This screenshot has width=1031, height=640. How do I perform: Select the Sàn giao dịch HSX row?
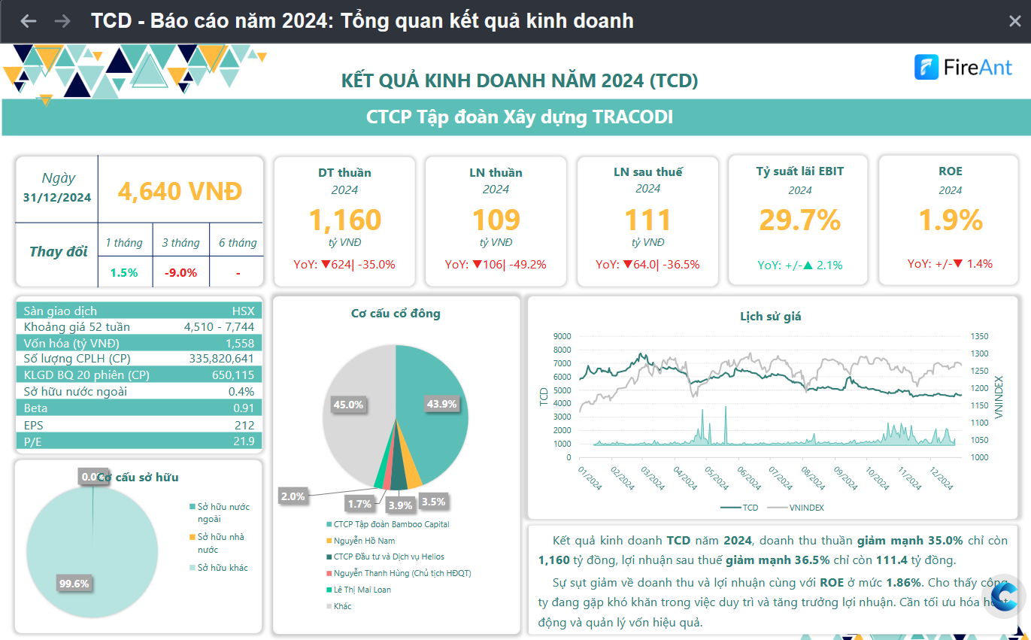click(x=139, y=311)
